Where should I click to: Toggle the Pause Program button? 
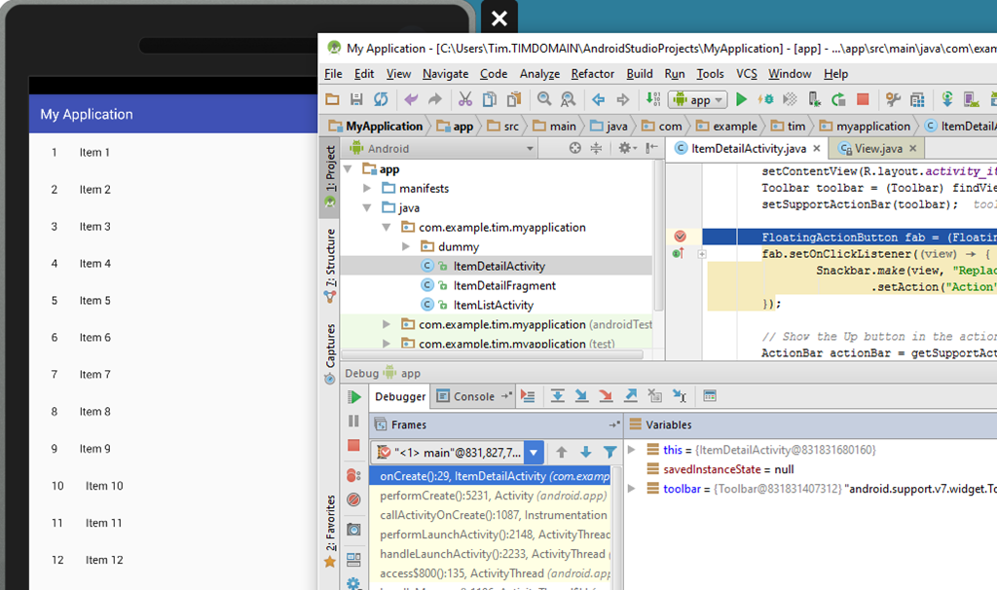354,421
